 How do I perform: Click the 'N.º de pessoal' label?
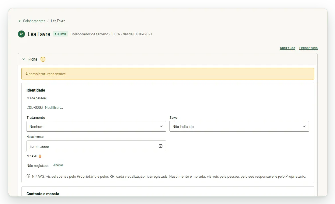coord(36,98)
